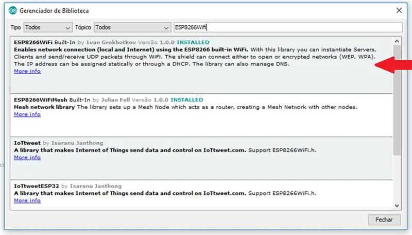Click the library list scrollbar thumb

pos(397,100)
